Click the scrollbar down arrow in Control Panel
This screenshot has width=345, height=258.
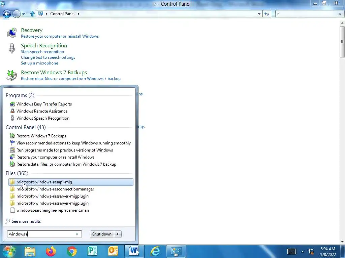point(342,242)
